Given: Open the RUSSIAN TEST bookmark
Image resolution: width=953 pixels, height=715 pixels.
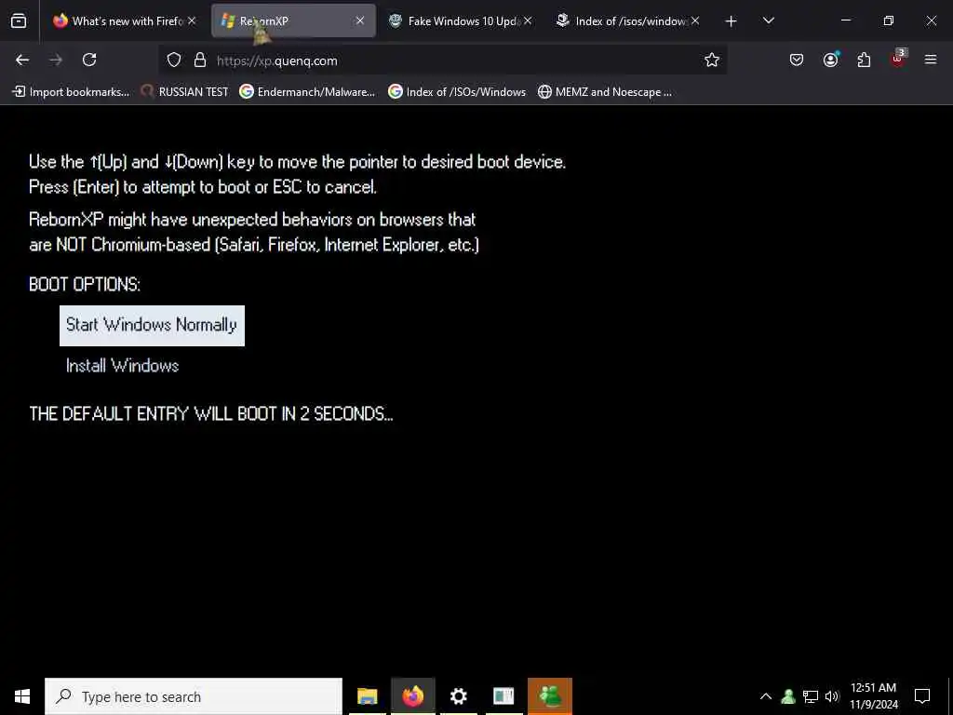Looking at the screenshot, I should tap(185, 92).
